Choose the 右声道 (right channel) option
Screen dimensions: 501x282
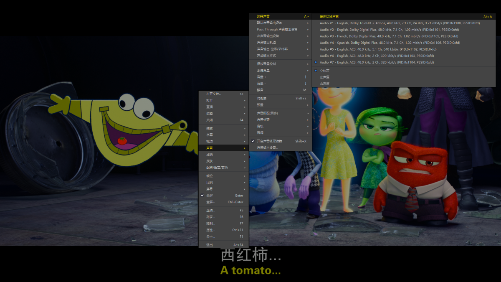pos(324,84)
